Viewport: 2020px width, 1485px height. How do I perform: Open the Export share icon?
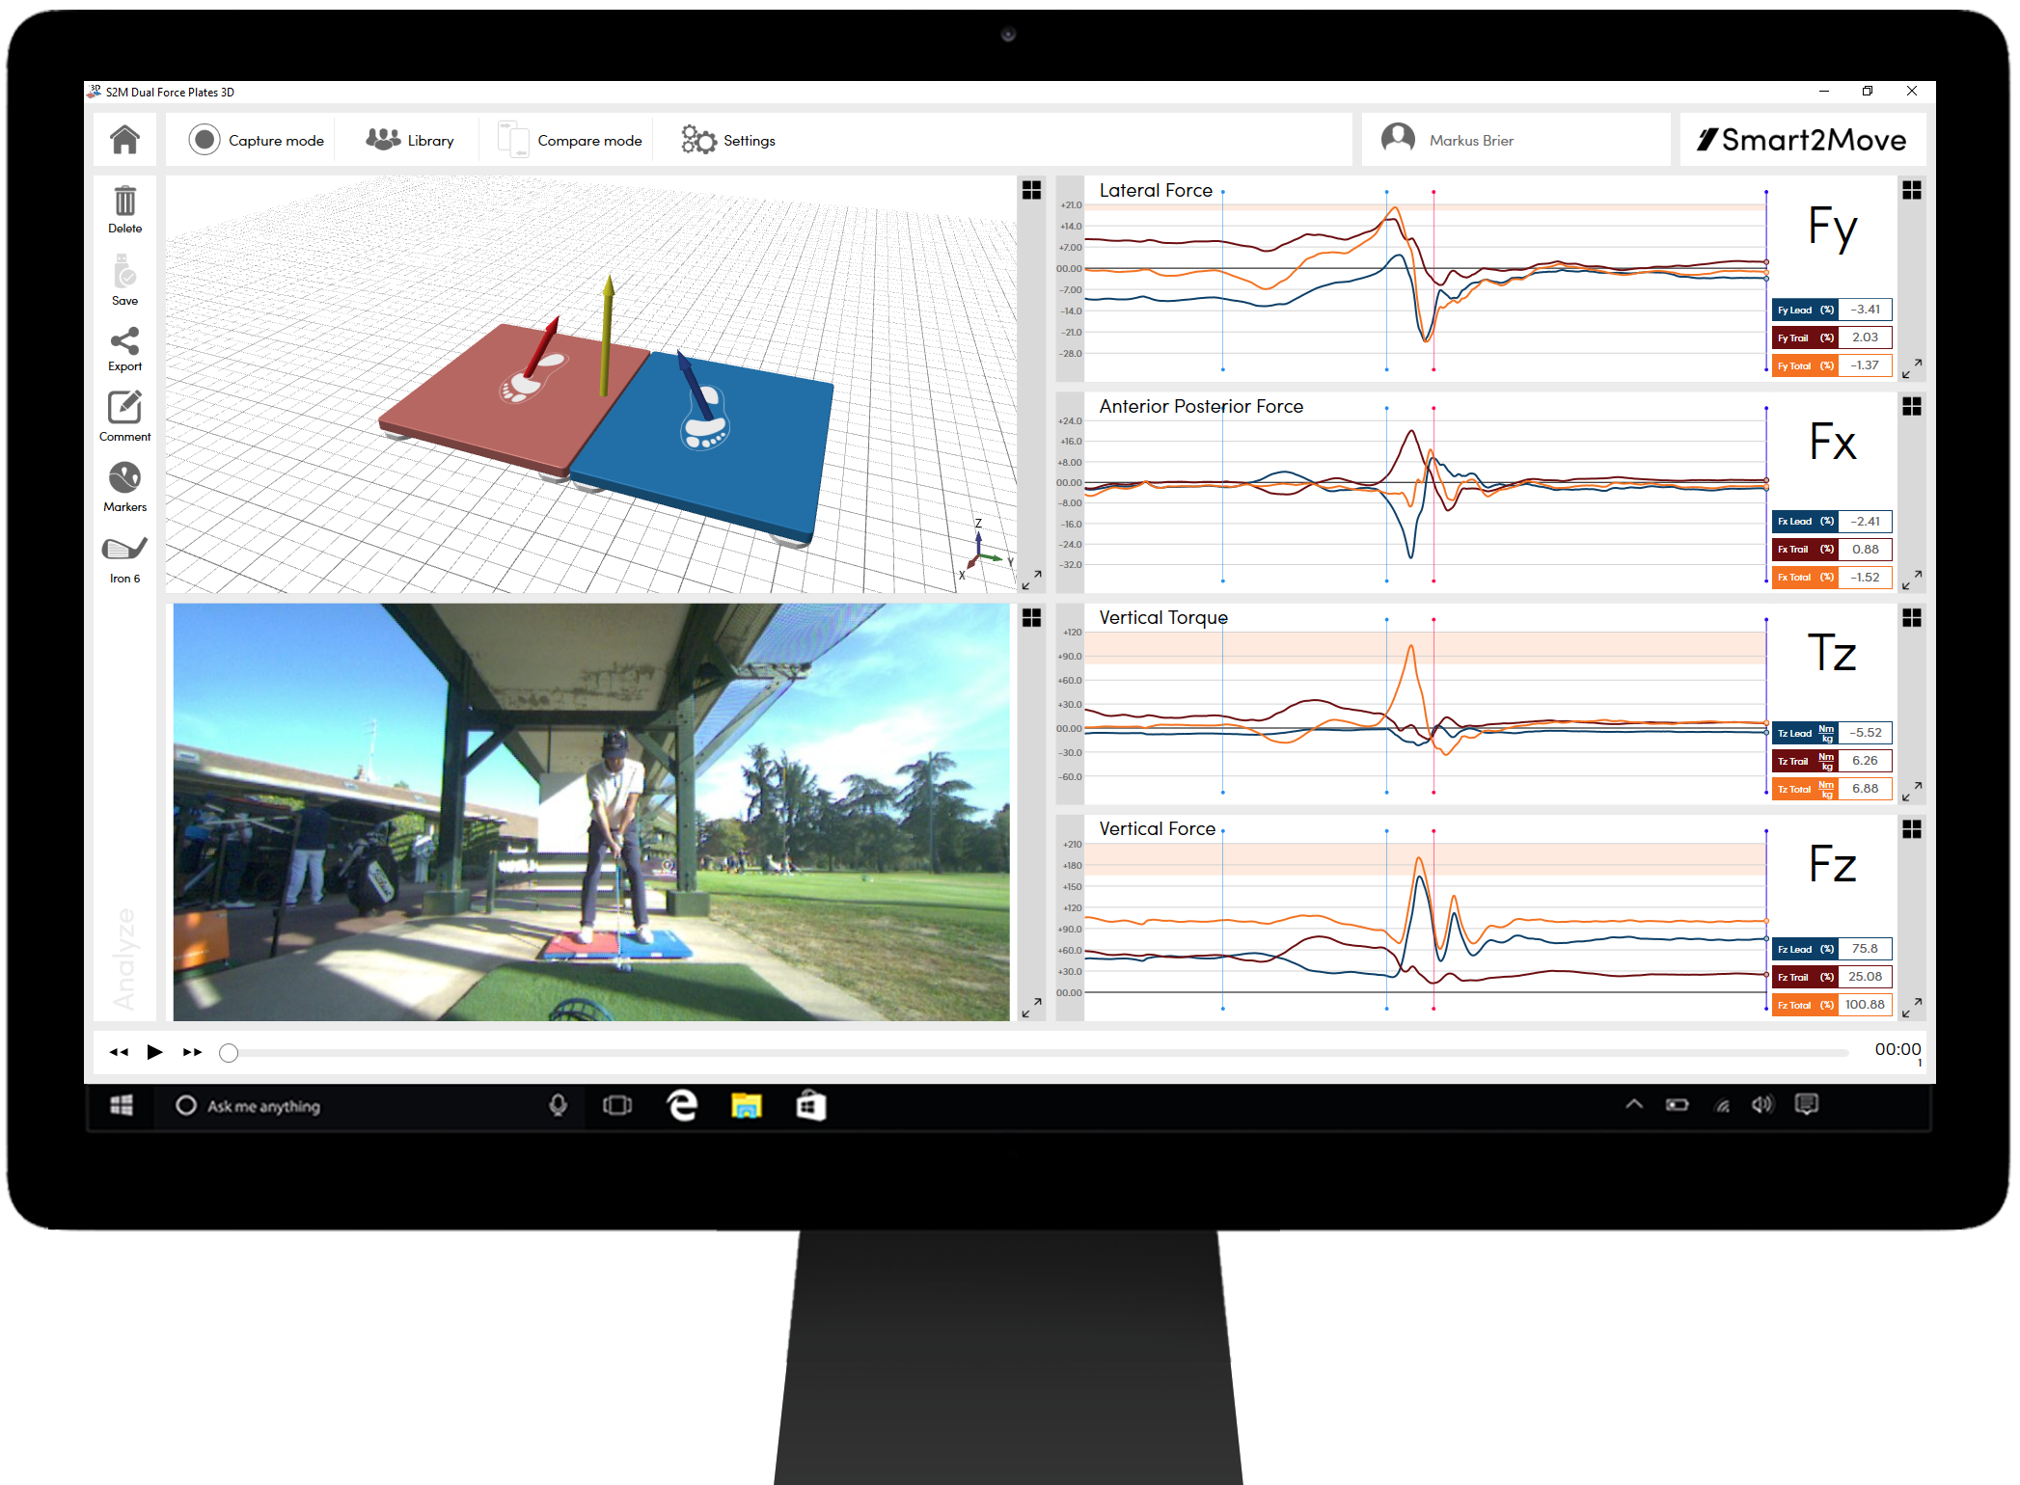pyautogui.click(x=124, y=348)
